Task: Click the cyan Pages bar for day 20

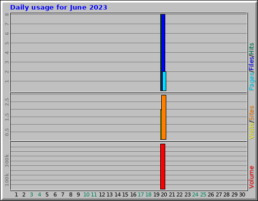Action: pos(164,81)
